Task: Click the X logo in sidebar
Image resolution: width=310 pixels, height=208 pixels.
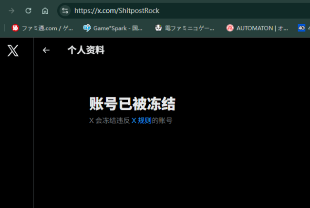Action: pyautogui.click(x=13, y=50)
